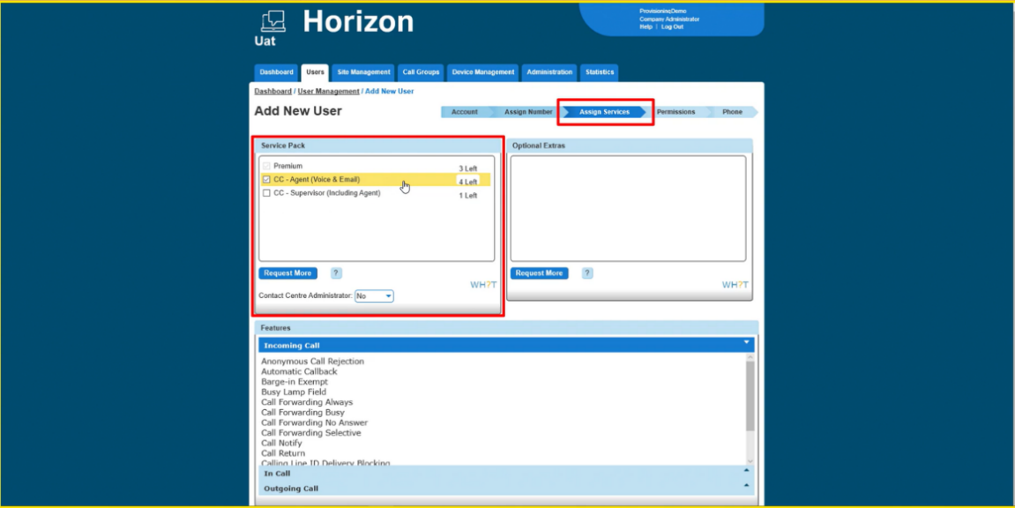Select Busy Lamp Field feature

tap(294, 392)
